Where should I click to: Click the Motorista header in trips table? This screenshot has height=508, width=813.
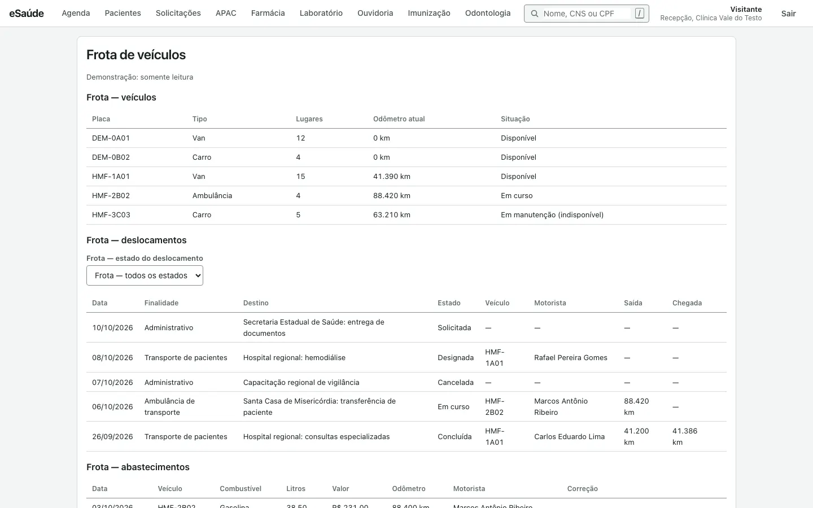550,303
